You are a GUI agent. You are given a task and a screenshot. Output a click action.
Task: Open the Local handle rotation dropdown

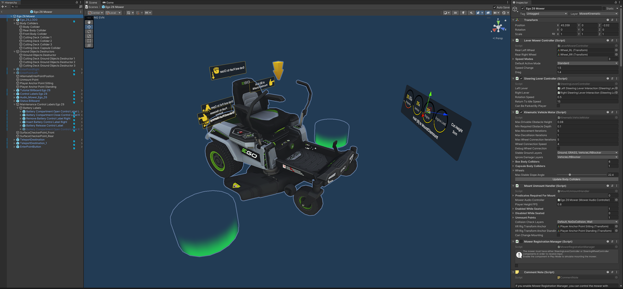113,13
